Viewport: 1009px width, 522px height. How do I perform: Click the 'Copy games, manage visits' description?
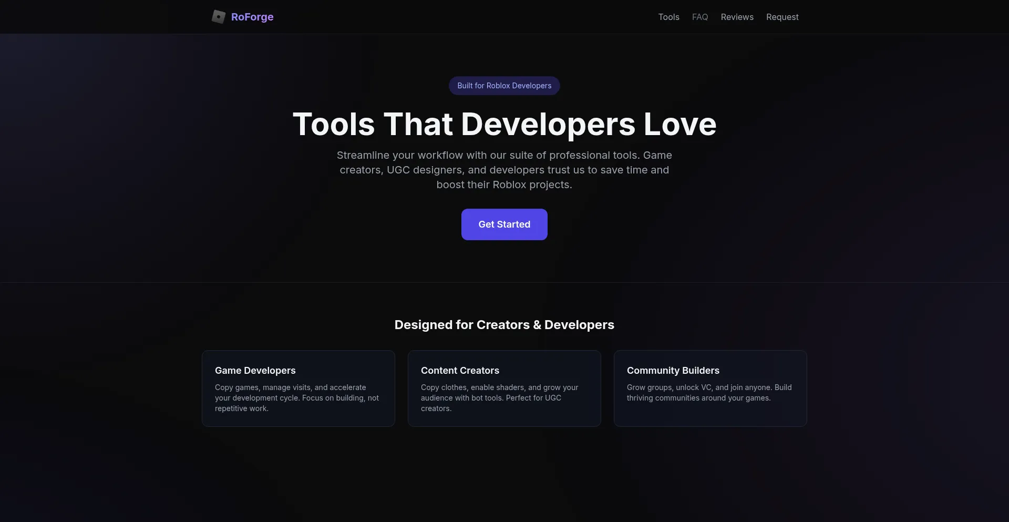coord(297,398)
